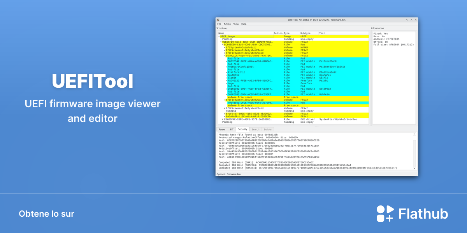
Task: Click 'Full size: 8FB260h (9417312)' line
Action: click(393, 45)
